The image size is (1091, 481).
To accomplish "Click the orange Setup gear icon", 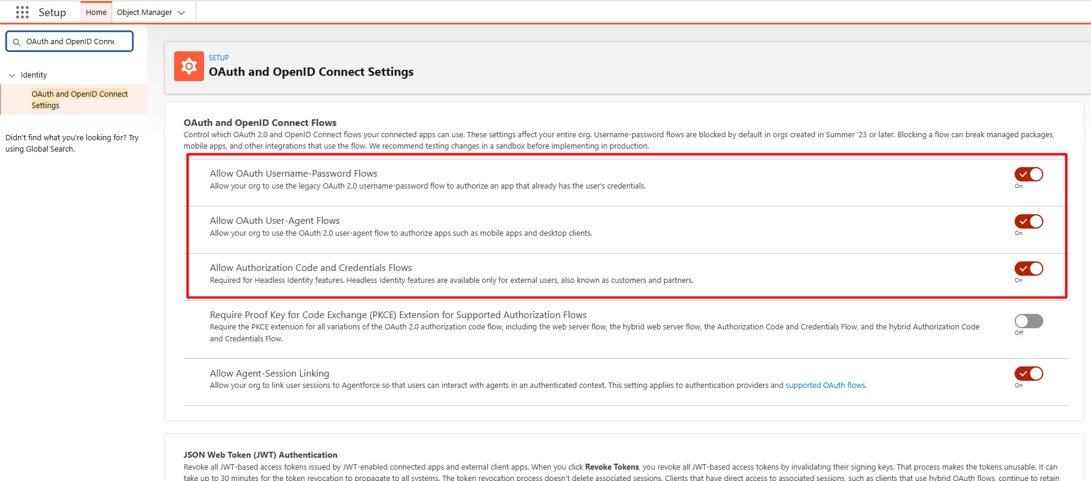I will click(x=189, y=66).
